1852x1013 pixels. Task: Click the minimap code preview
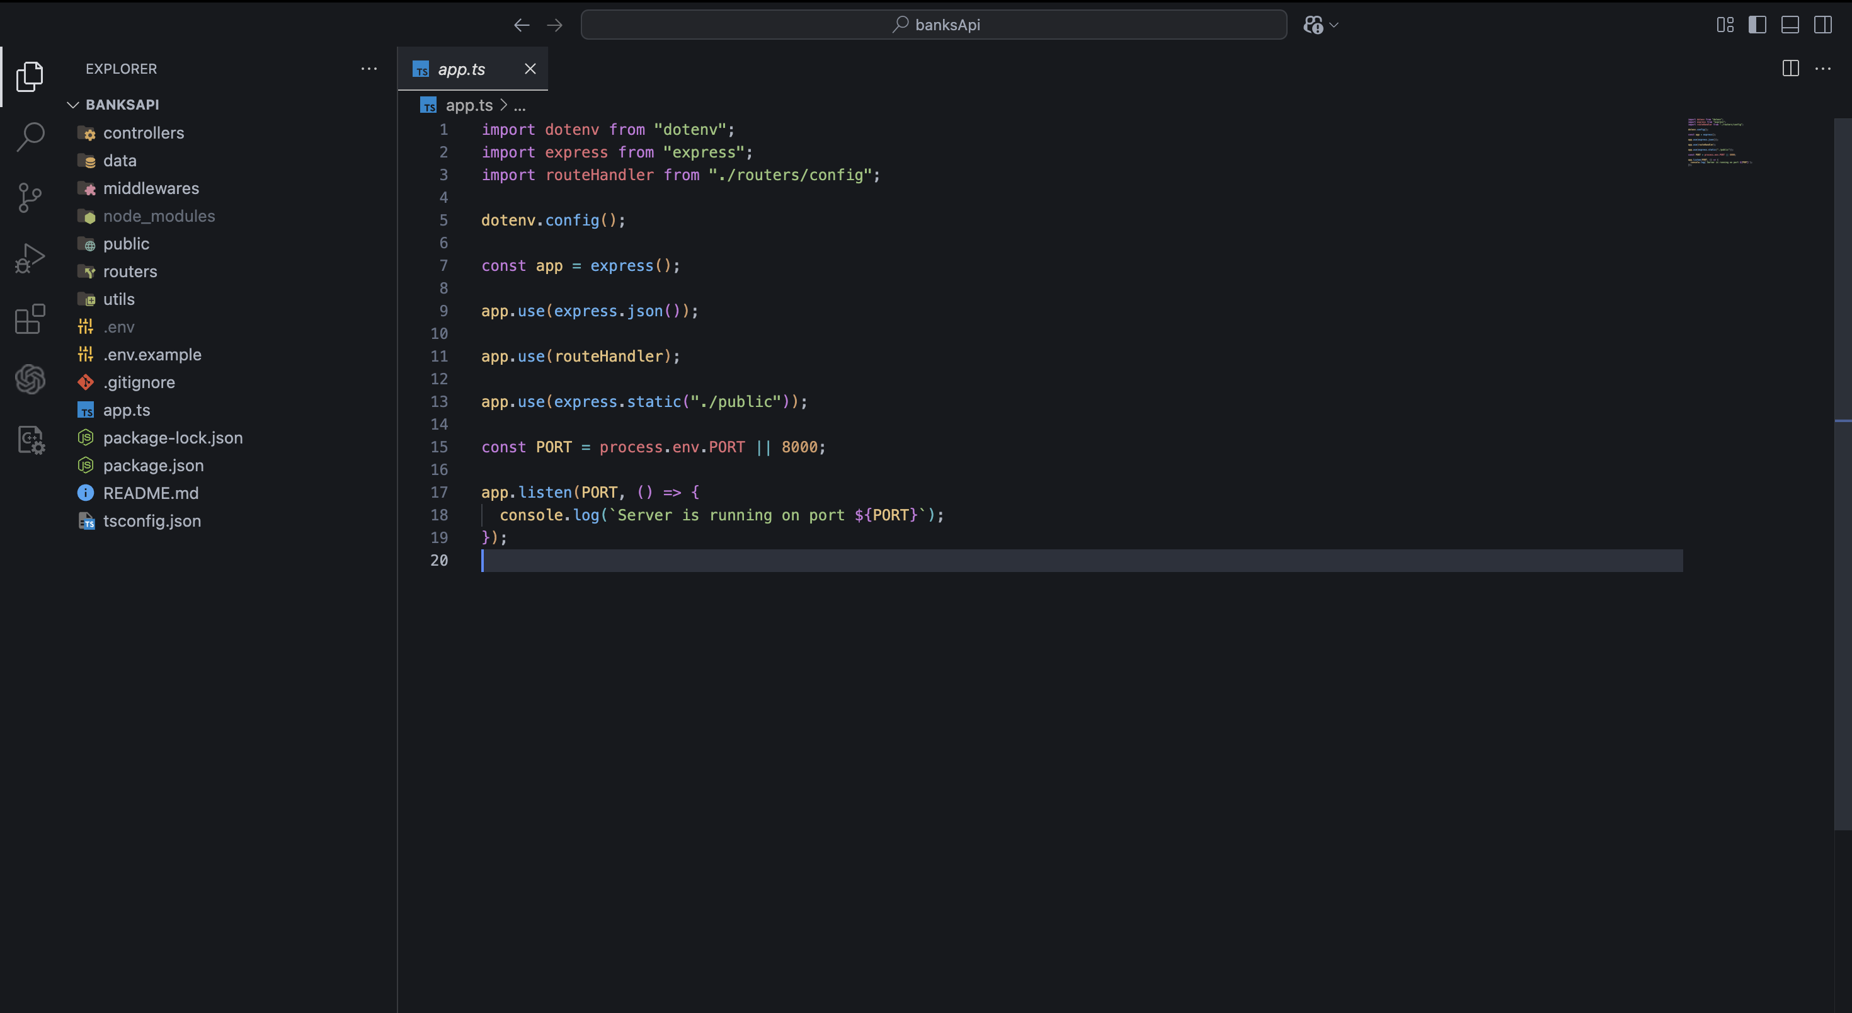[1720, 142]
